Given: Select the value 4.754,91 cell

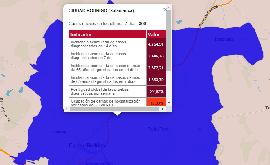Looking at the screenshot, I should 156,44.
